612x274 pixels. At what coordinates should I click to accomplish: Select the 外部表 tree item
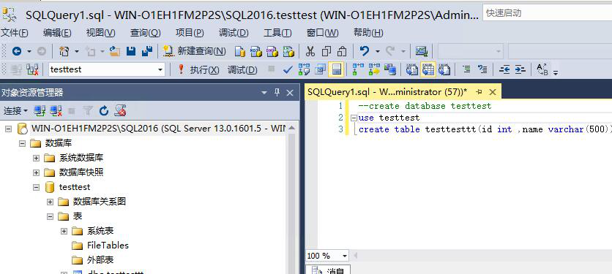click(100, 260)
